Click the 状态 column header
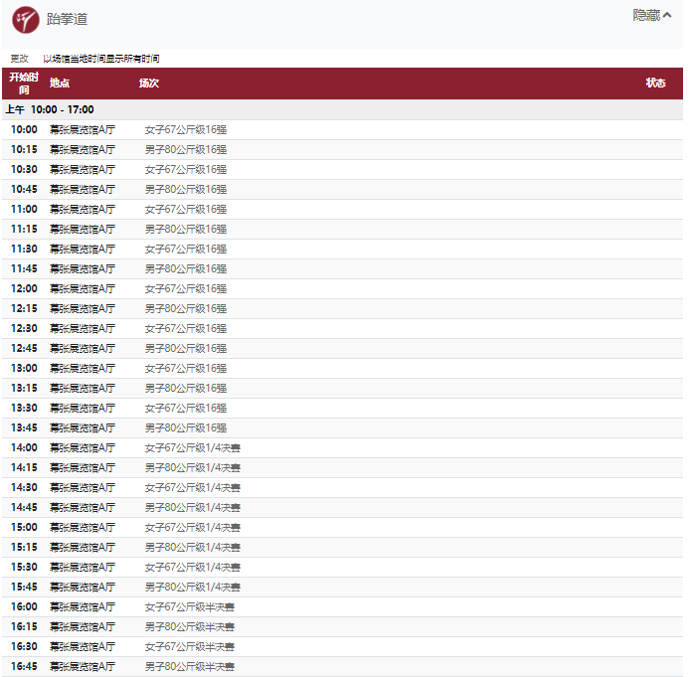 [x=655, y=84]
